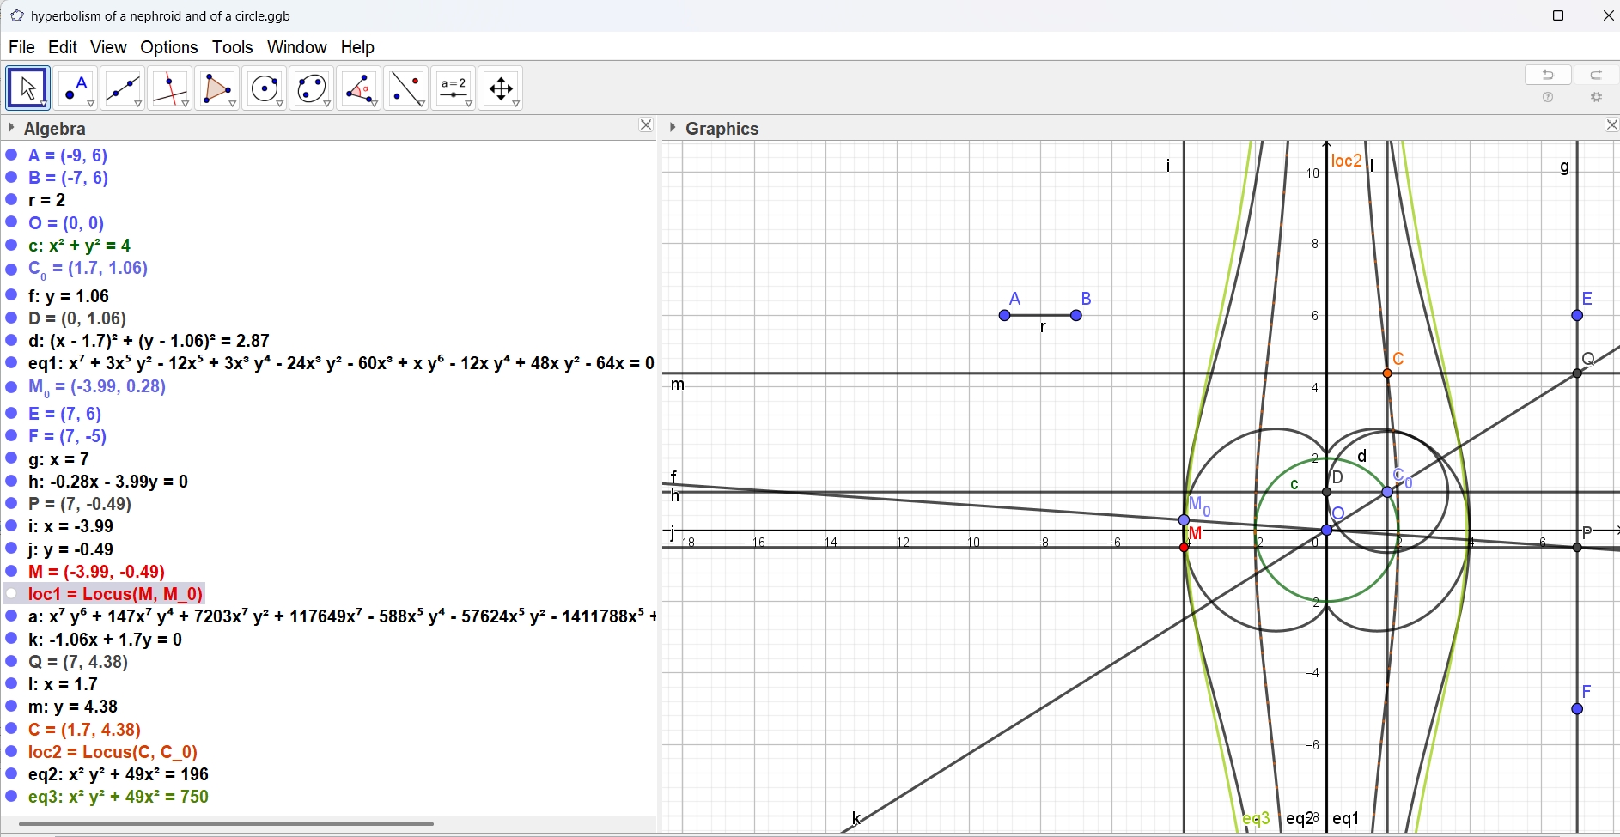Toggle visibility of loc1 locus

pyautogui.click(x=12, y=594)
